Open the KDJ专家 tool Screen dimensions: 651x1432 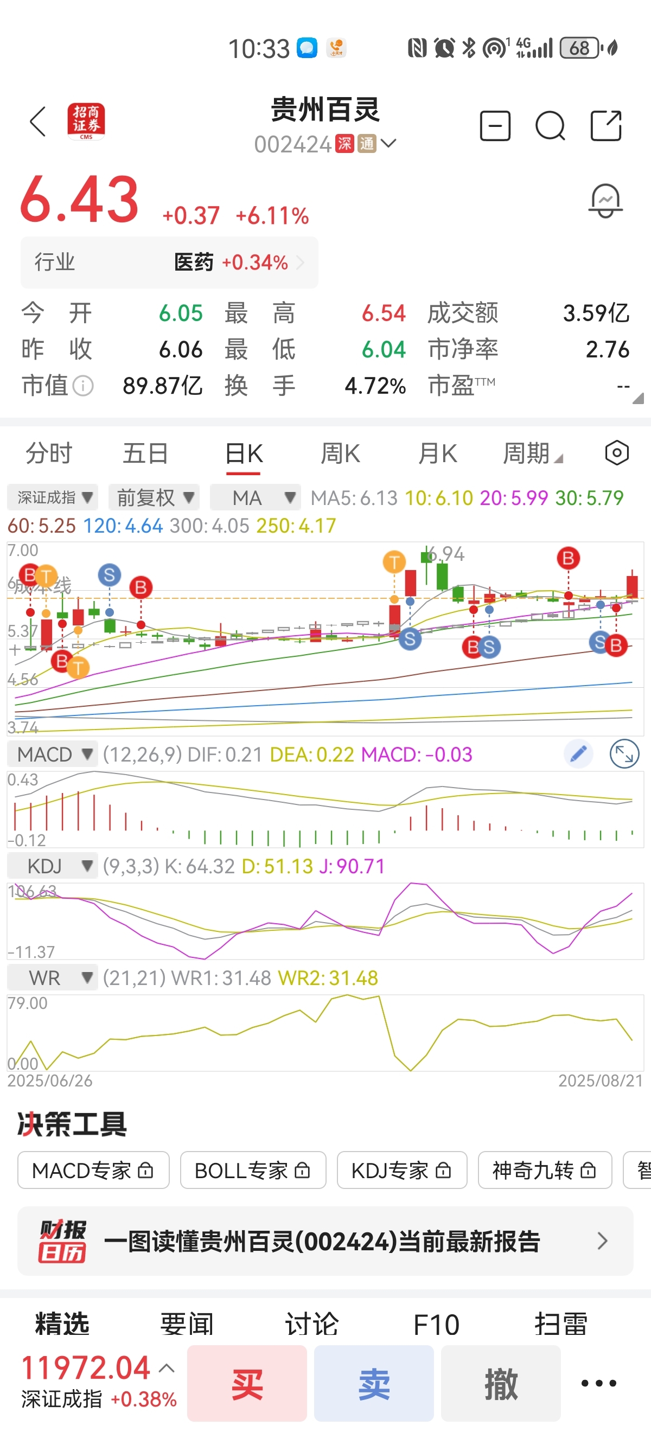[x=402, y=1170]
